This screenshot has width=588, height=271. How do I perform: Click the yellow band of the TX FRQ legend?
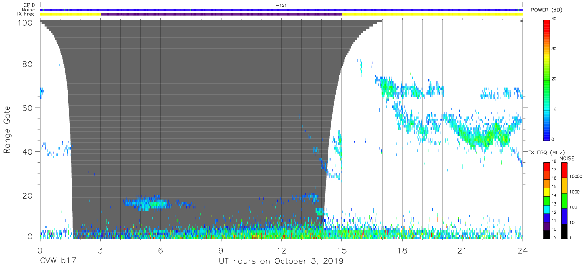tap(547, 192)
